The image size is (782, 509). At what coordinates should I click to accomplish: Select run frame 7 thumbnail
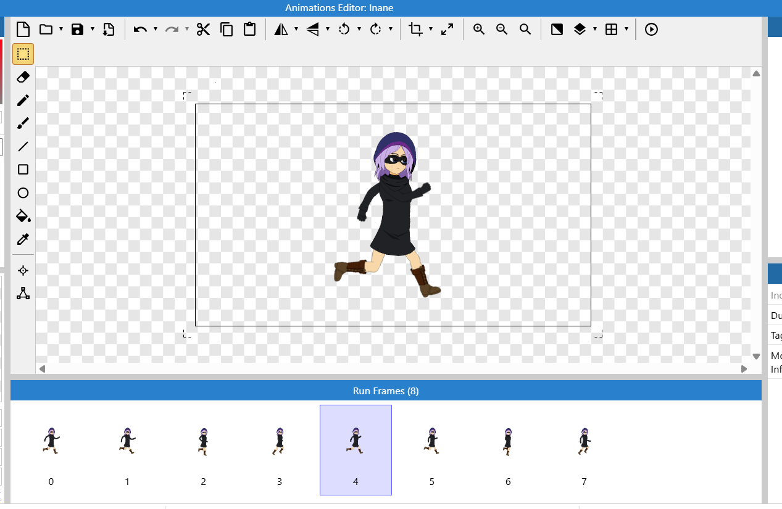click(x=584, y=450)
